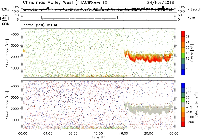Viewport: 201px width, 139px height.
Task: Click the blue segment near 4 dB on the Power bar
Action: [183, 72]
